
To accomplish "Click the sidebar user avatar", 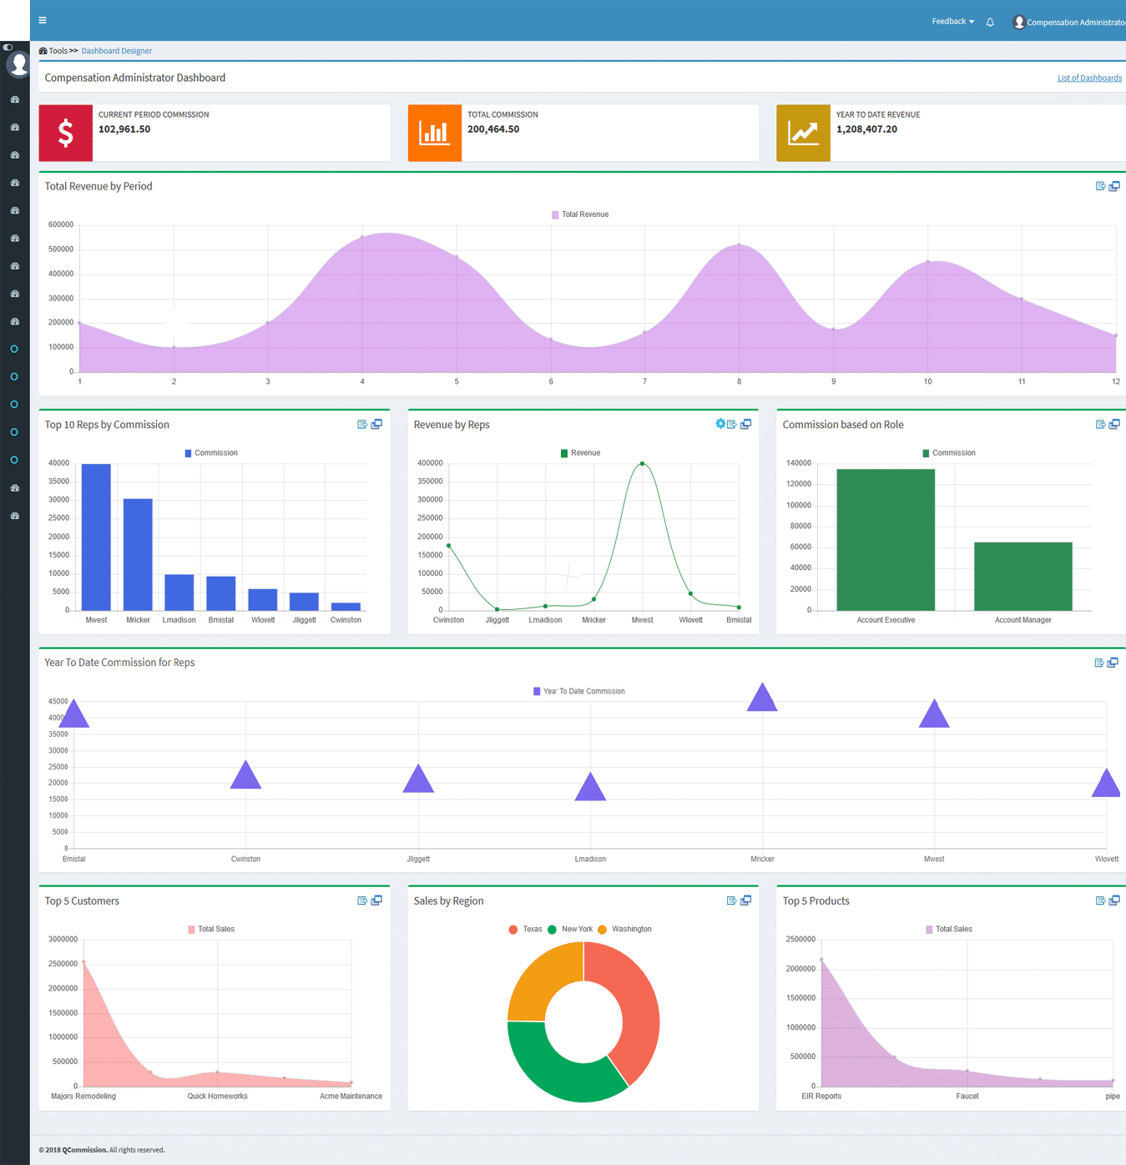I will [18, 64].
